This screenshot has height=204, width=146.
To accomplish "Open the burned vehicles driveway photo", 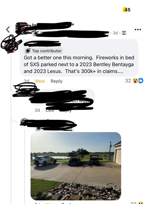I will tap(76, 166).
